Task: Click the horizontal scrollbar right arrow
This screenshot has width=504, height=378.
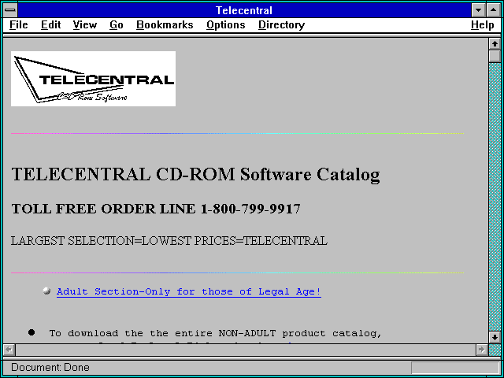Action: [481, 350]
